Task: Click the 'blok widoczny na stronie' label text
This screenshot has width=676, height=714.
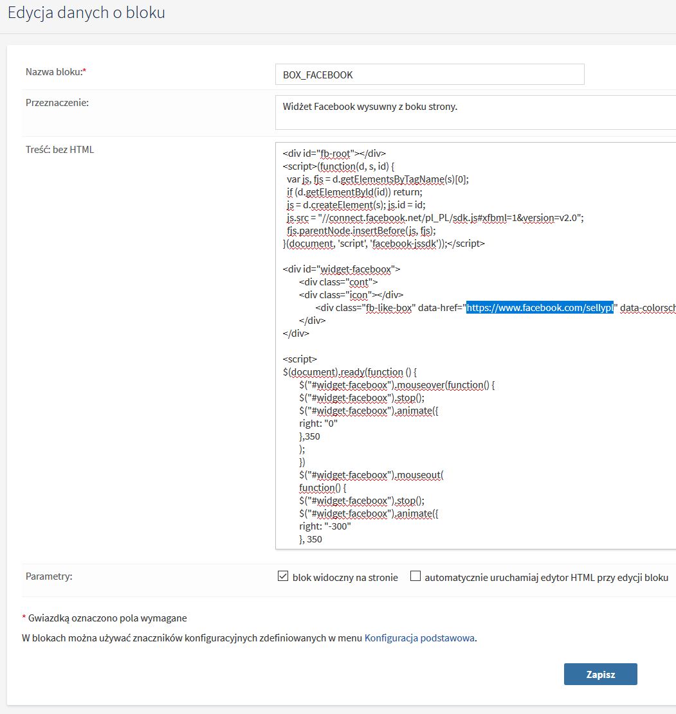Action: pos(345,577)
